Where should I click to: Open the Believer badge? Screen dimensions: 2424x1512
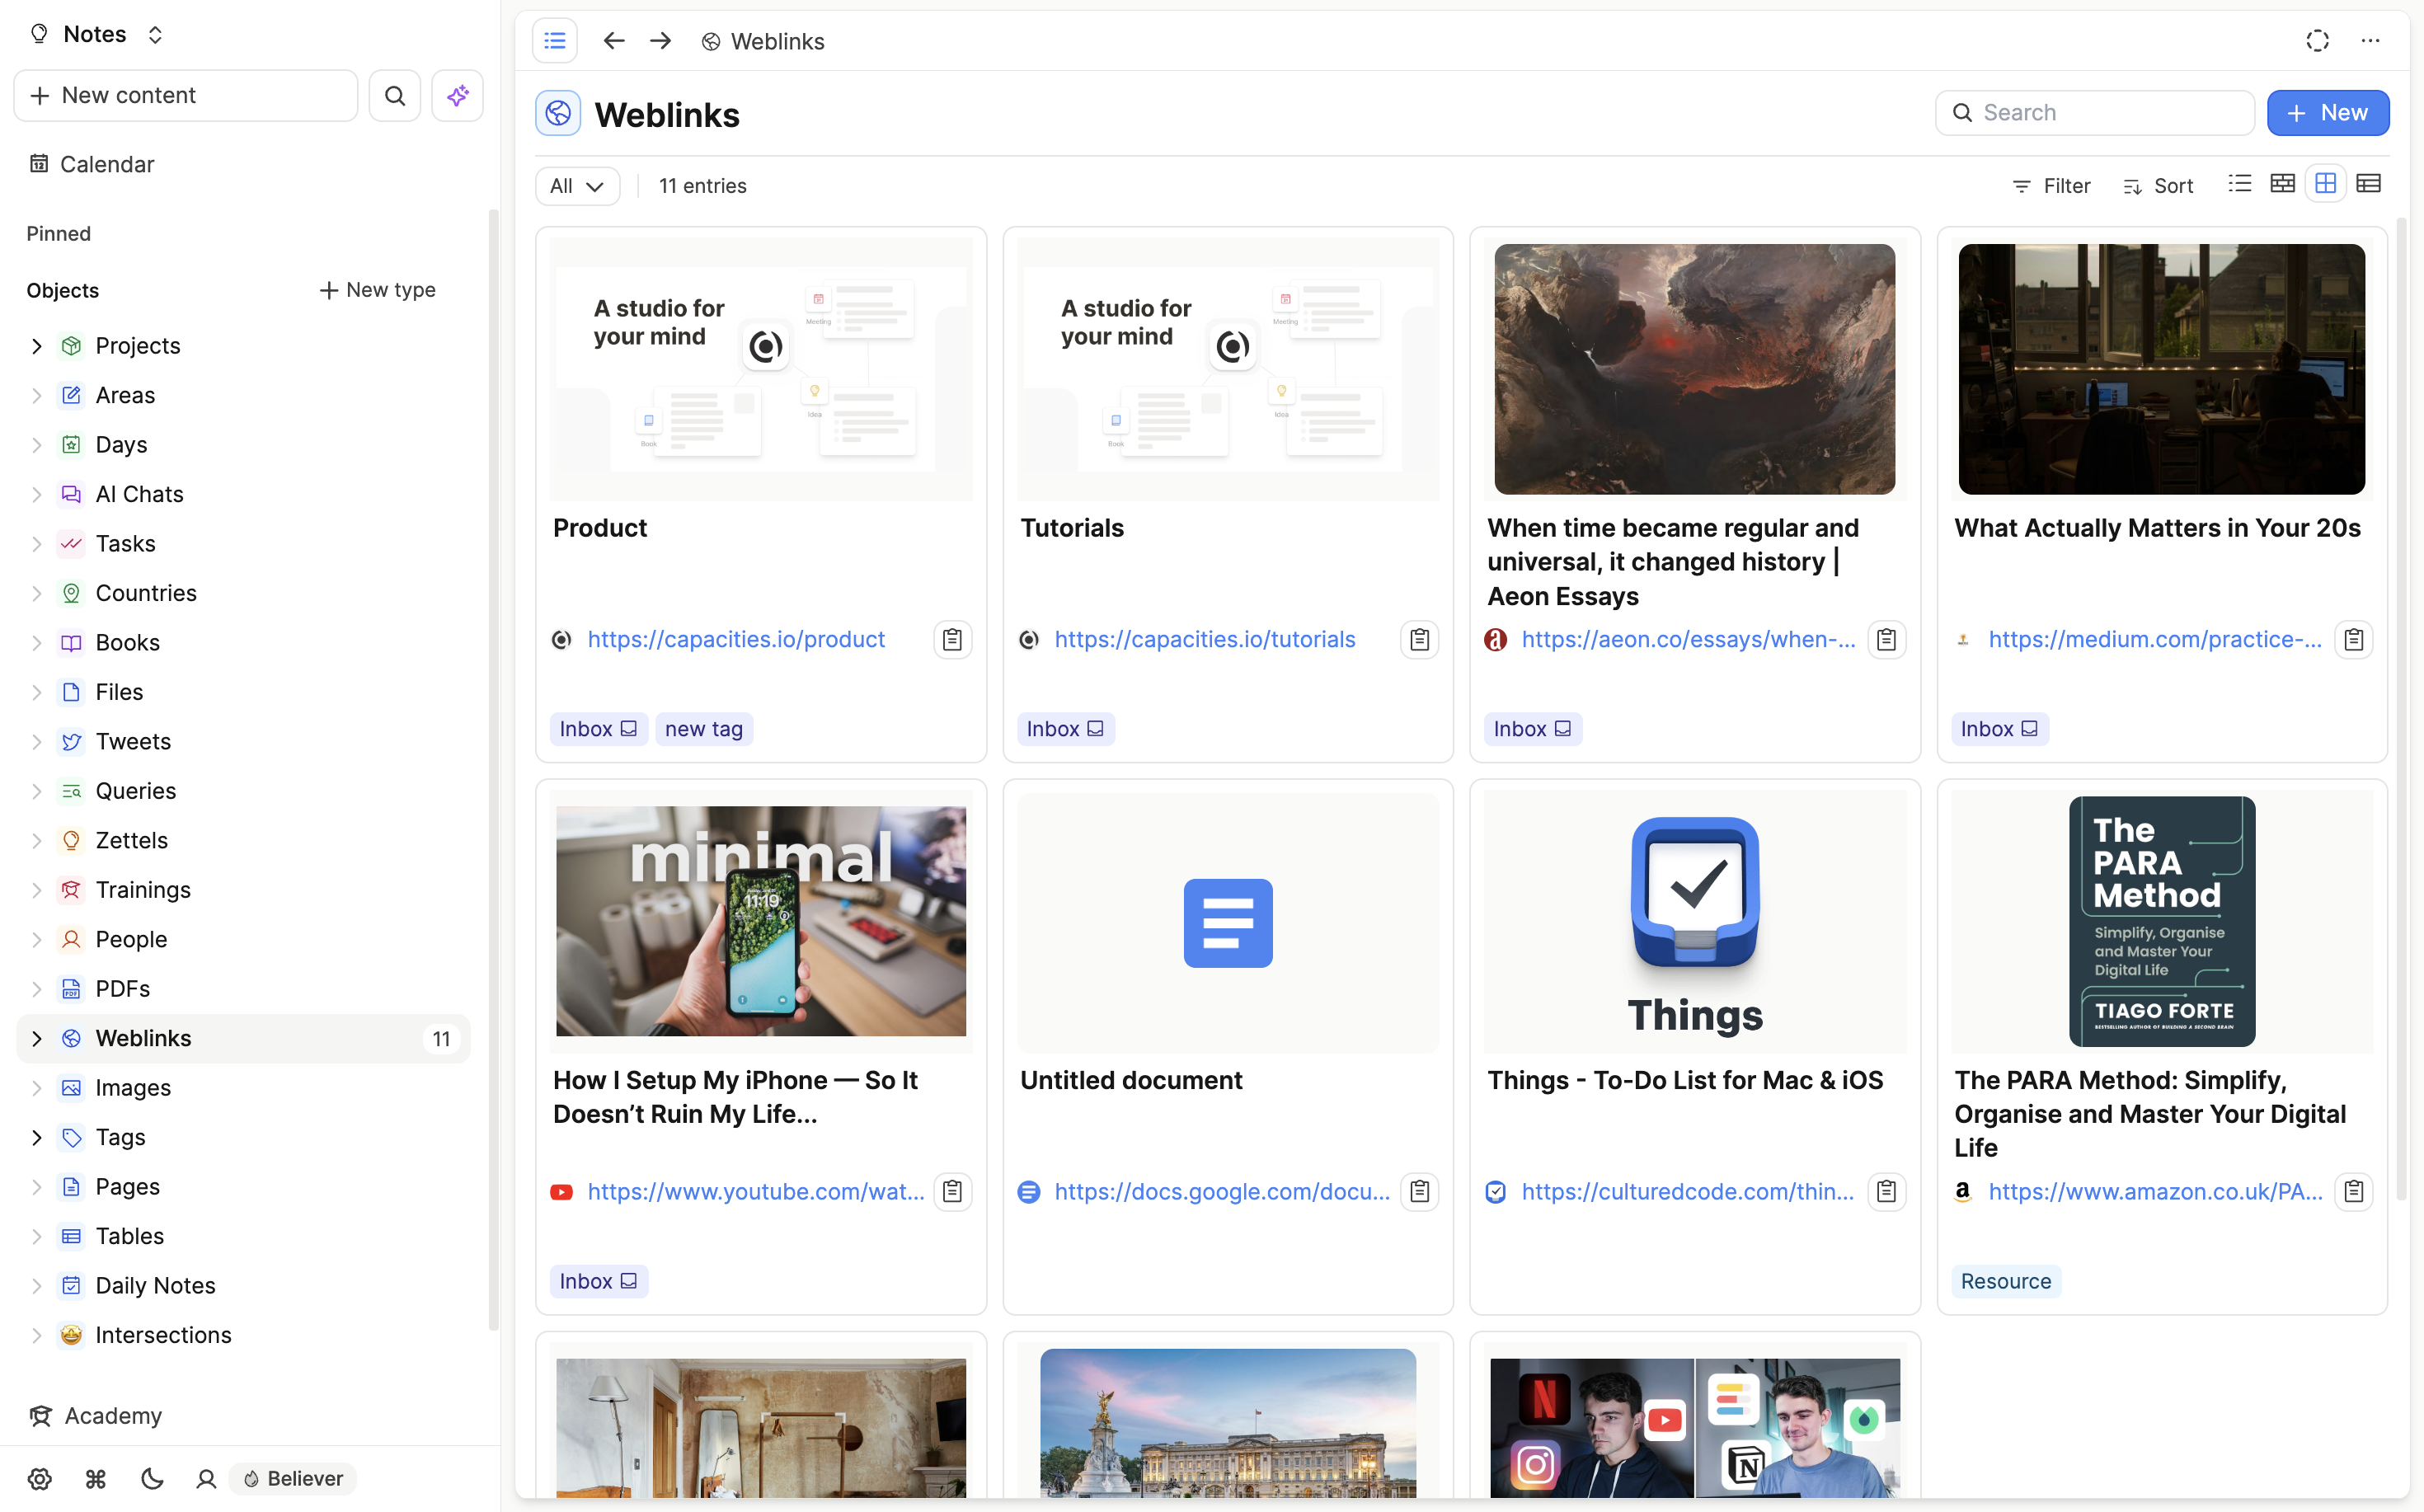293,1478
